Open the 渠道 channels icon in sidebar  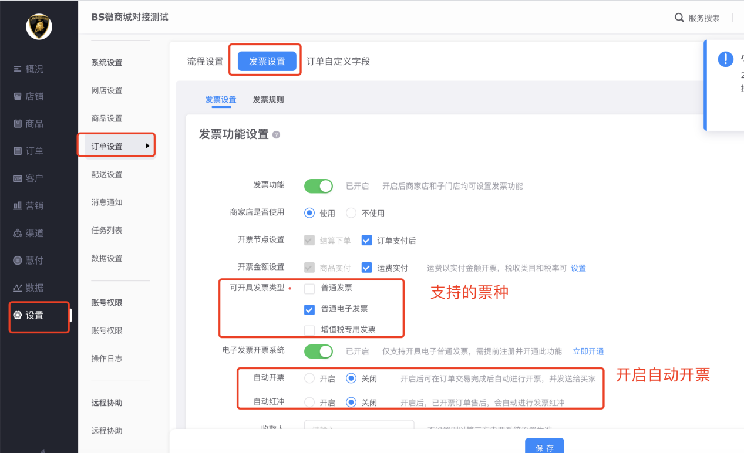18,233
